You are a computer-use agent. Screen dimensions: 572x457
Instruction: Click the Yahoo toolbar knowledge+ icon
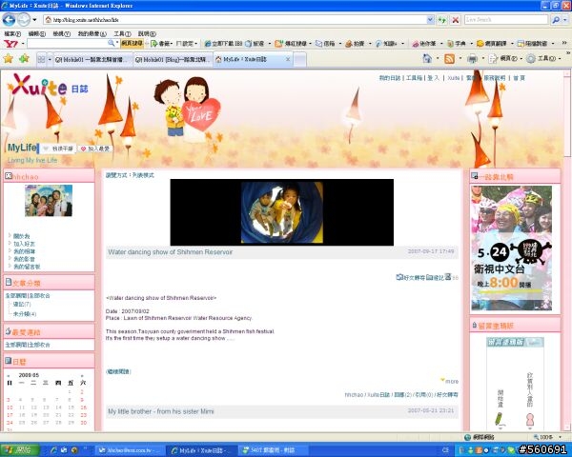pyautogui.click(x=378, y=44)
